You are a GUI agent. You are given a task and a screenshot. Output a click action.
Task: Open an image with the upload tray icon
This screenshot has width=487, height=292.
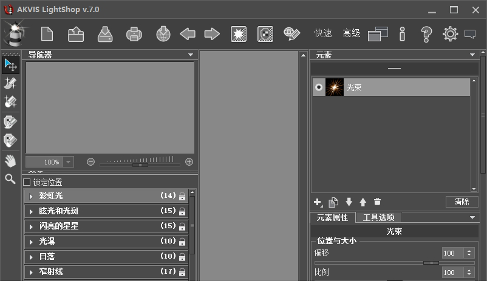76,34
